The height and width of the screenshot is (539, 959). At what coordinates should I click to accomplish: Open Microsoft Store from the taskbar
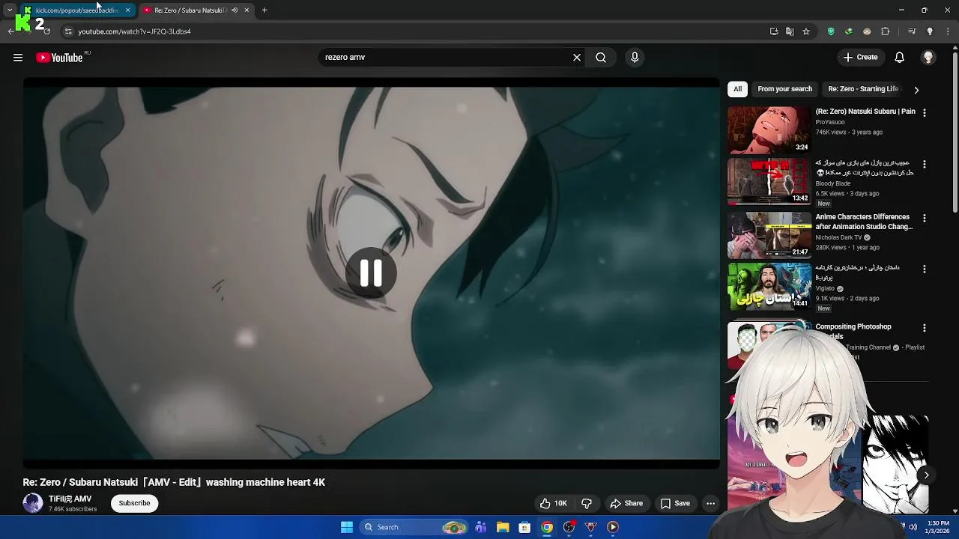pyautogui.click(x=524, y=527)
